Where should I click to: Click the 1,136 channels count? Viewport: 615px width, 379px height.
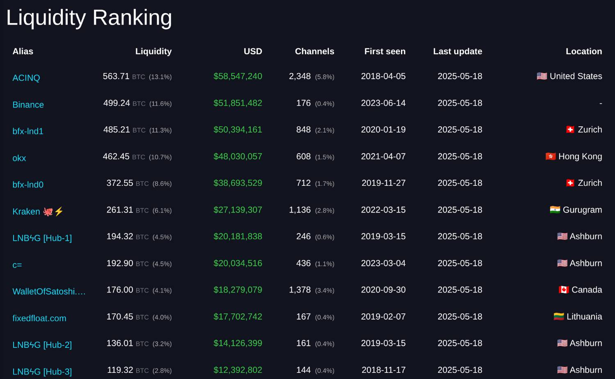pyautogui.click(x=300, y=210)
